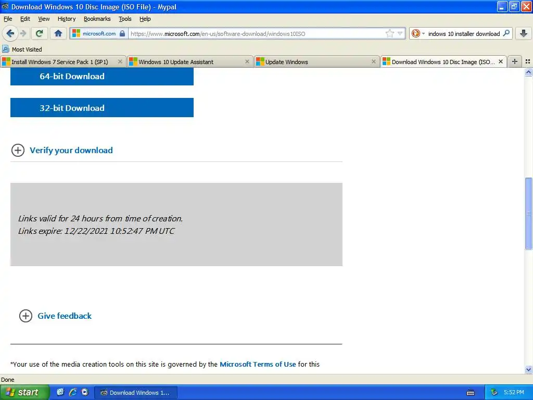Image resolution: width=533 pixels, height=400 pixels.
Task: Switch to the Update Windows tab
Action: (317, 61)
